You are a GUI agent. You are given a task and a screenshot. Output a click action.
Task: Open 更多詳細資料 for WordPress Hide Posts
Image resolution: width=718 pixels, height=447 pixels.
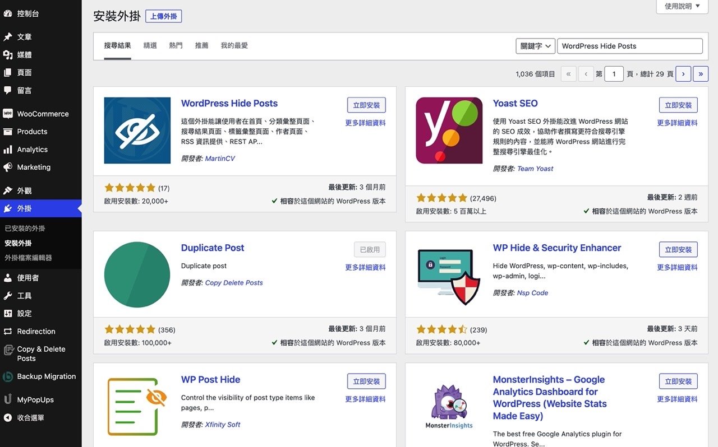click(366, 123)
